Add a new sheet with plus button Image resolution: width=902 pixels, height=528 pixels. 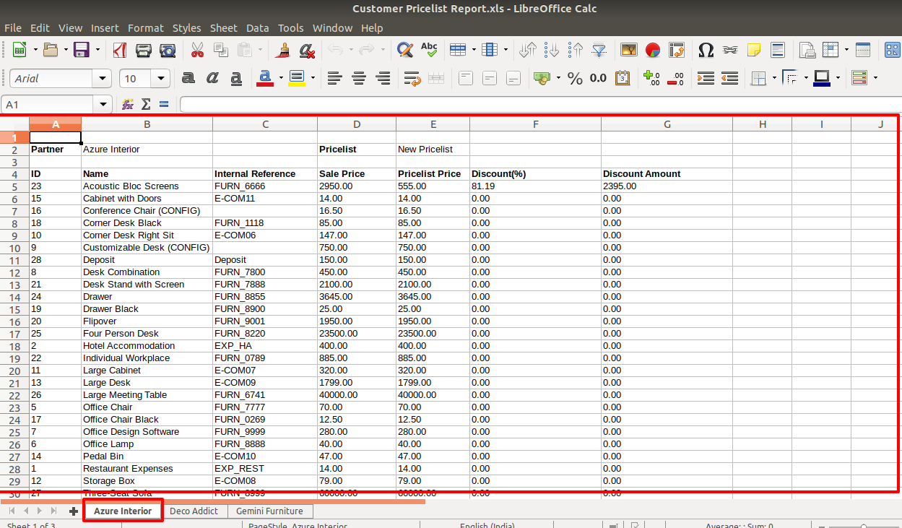73,511
